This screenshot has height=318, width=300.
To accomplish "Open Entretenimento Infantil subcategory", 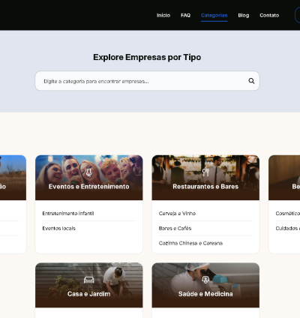I will point(68,213).
